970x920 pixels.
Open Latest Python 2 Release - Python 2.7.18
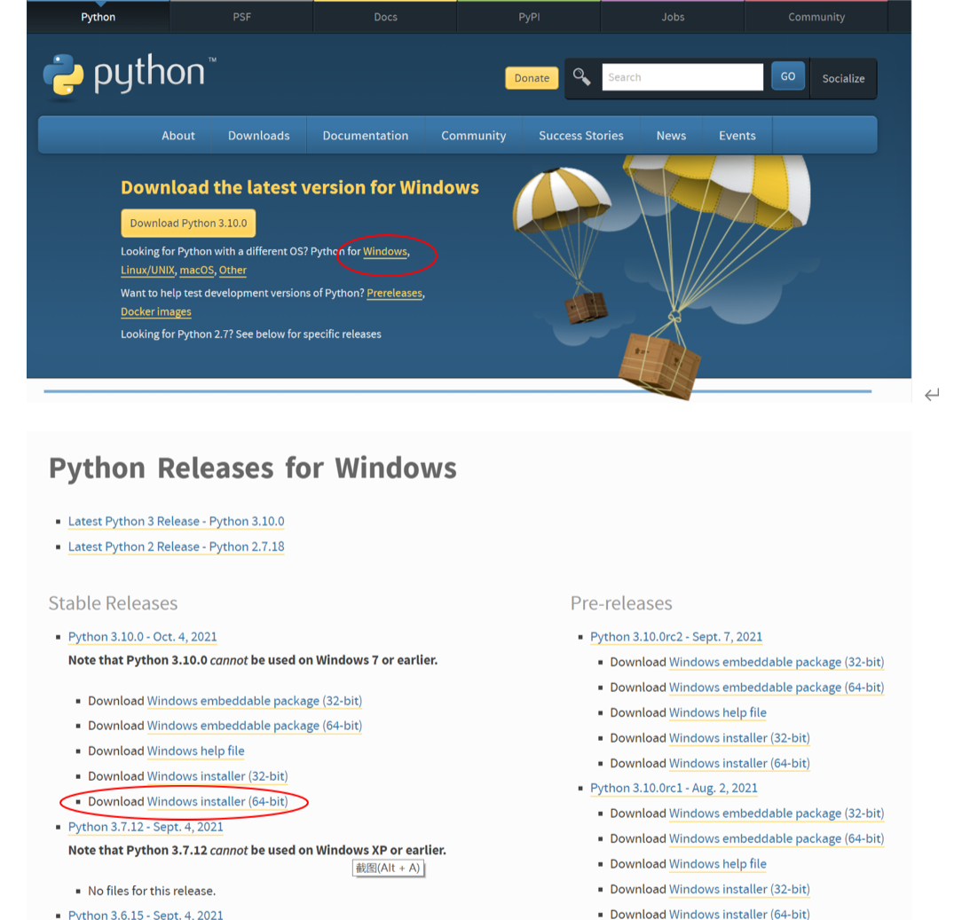[x=177, y=546]
